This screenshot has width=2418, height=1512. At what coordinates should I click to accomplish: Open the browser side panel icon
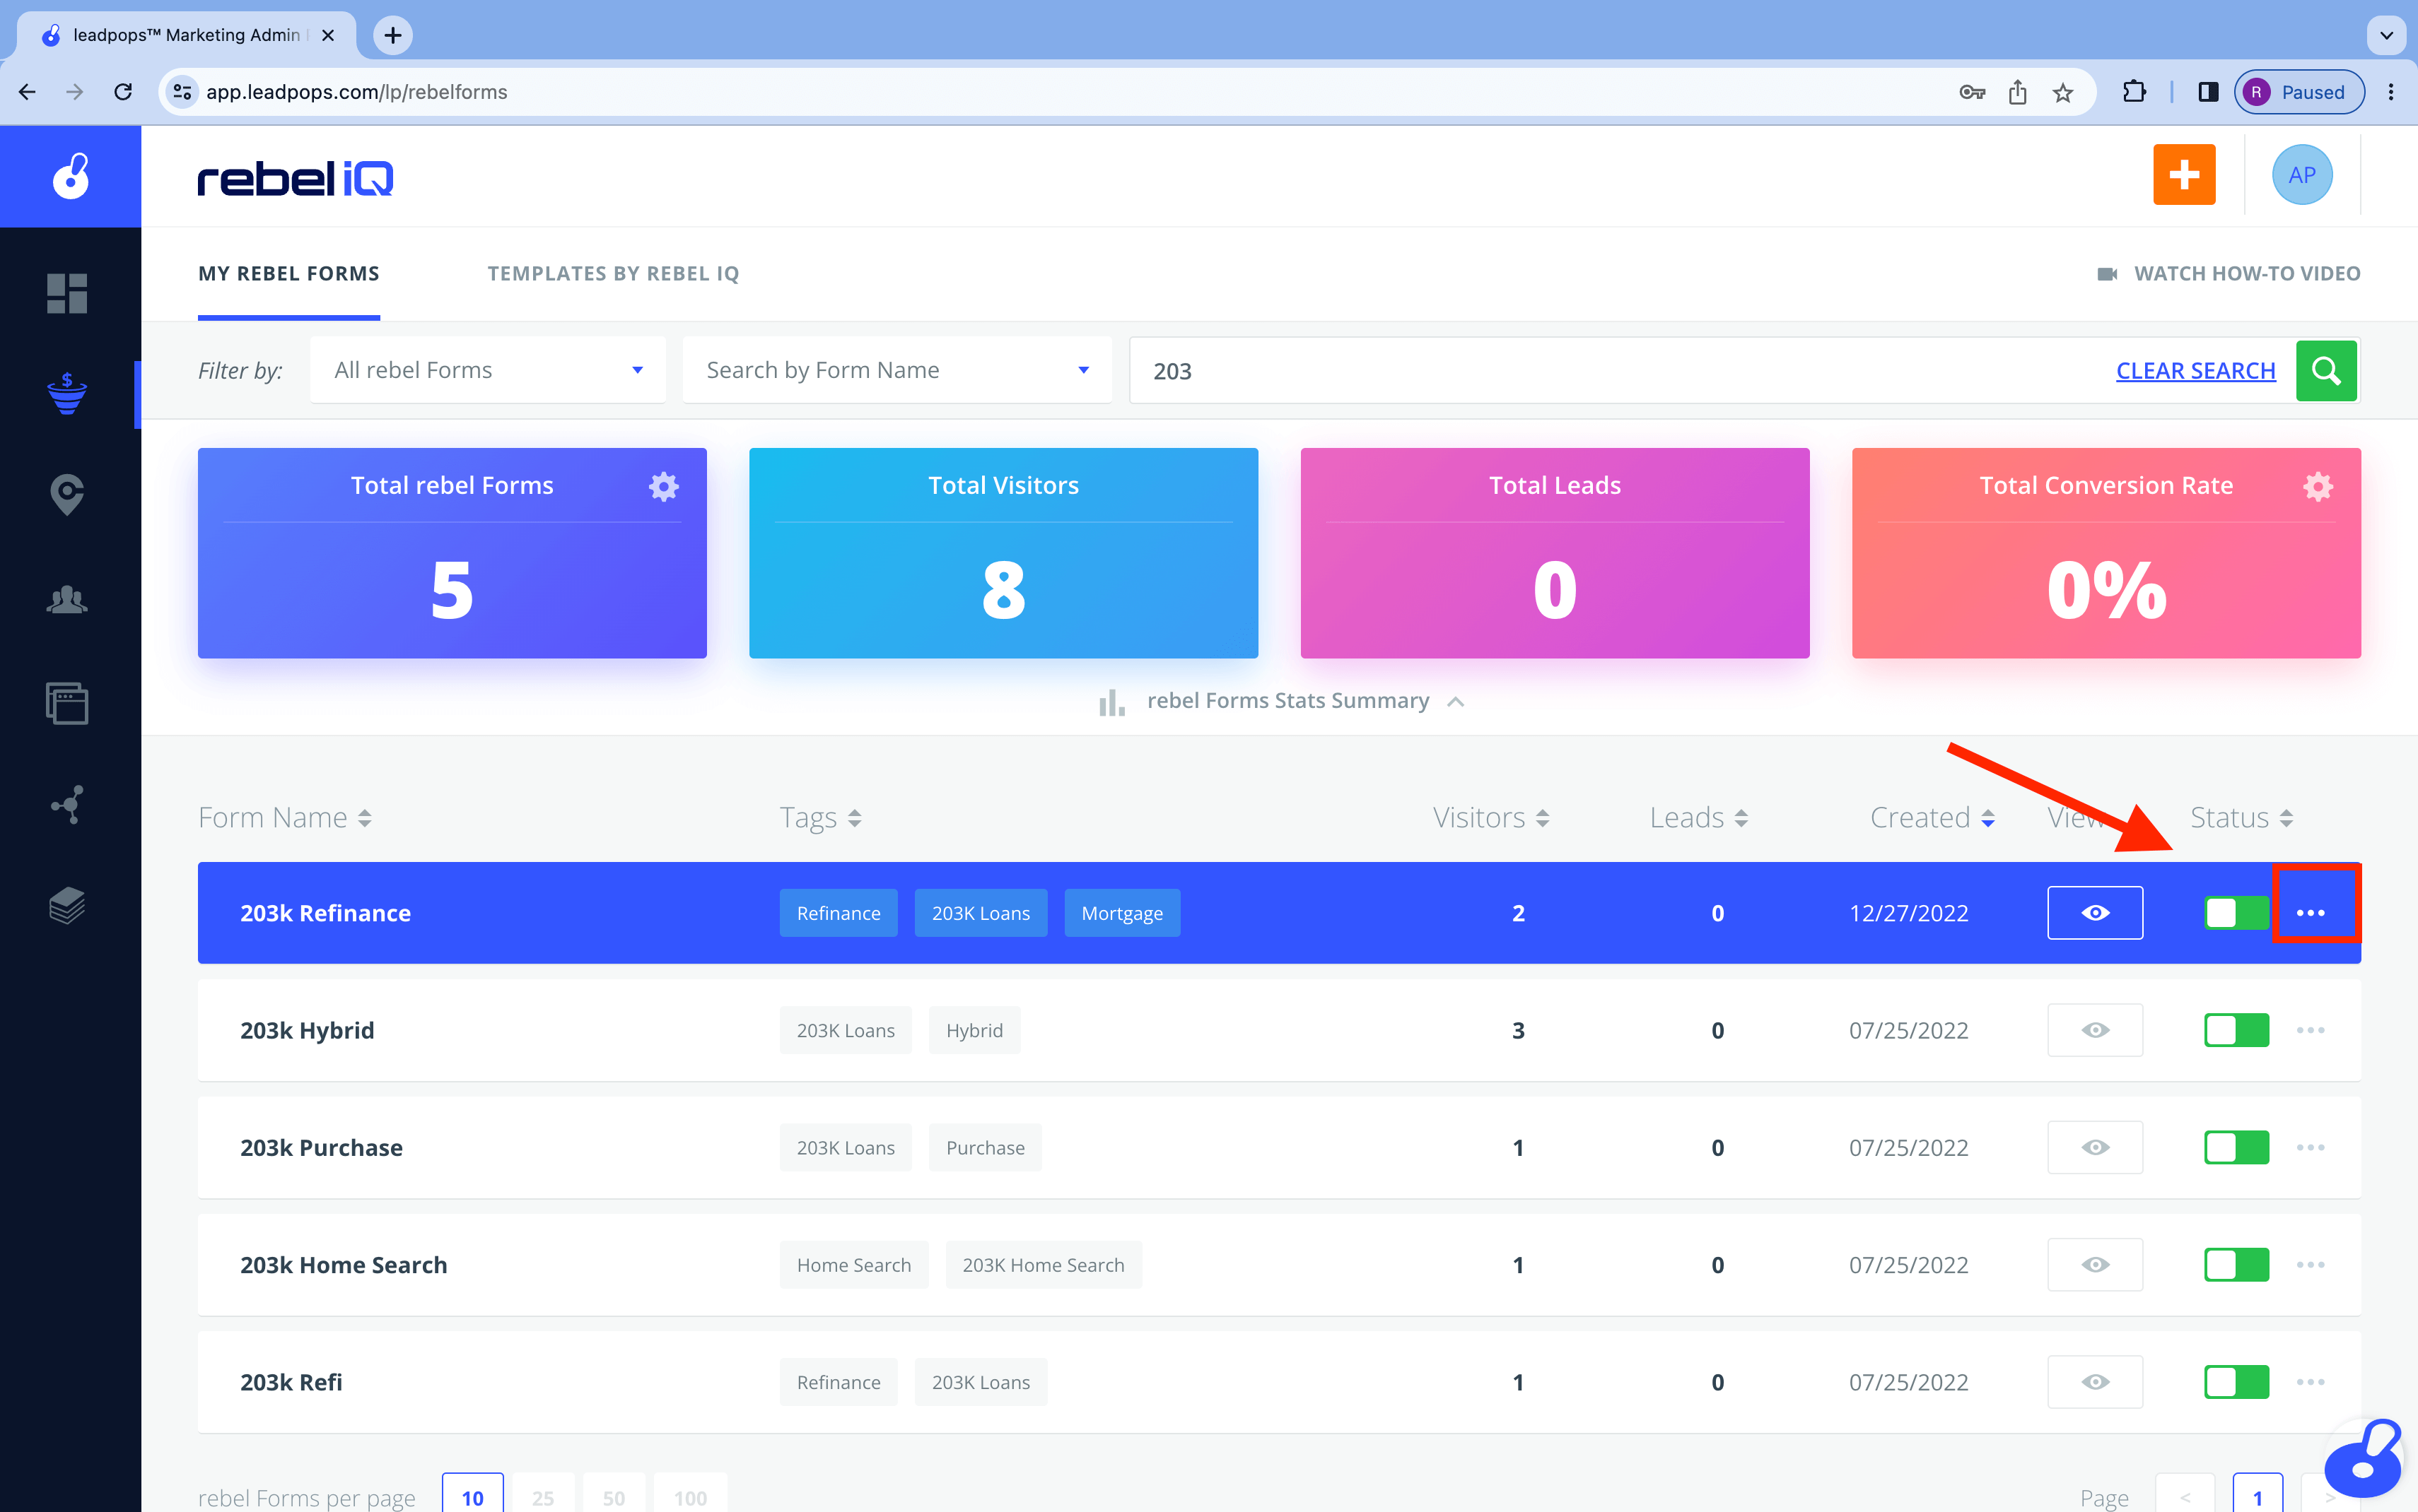tap(2207, 92)
